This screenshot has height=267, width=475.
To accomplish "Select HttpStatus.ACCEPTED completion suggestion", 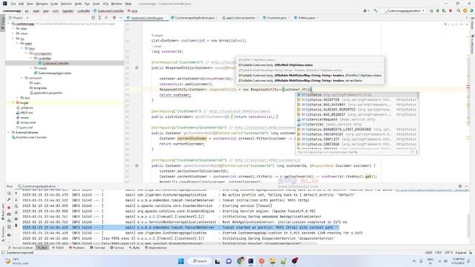I will [357, 99].
